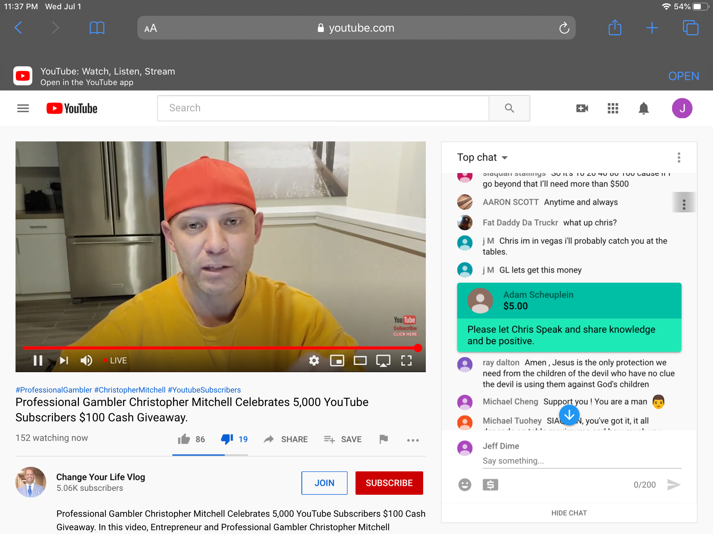This screenshot has width=713, height=534.
Task: Pause the live video
Action: (x=38, y=360)
